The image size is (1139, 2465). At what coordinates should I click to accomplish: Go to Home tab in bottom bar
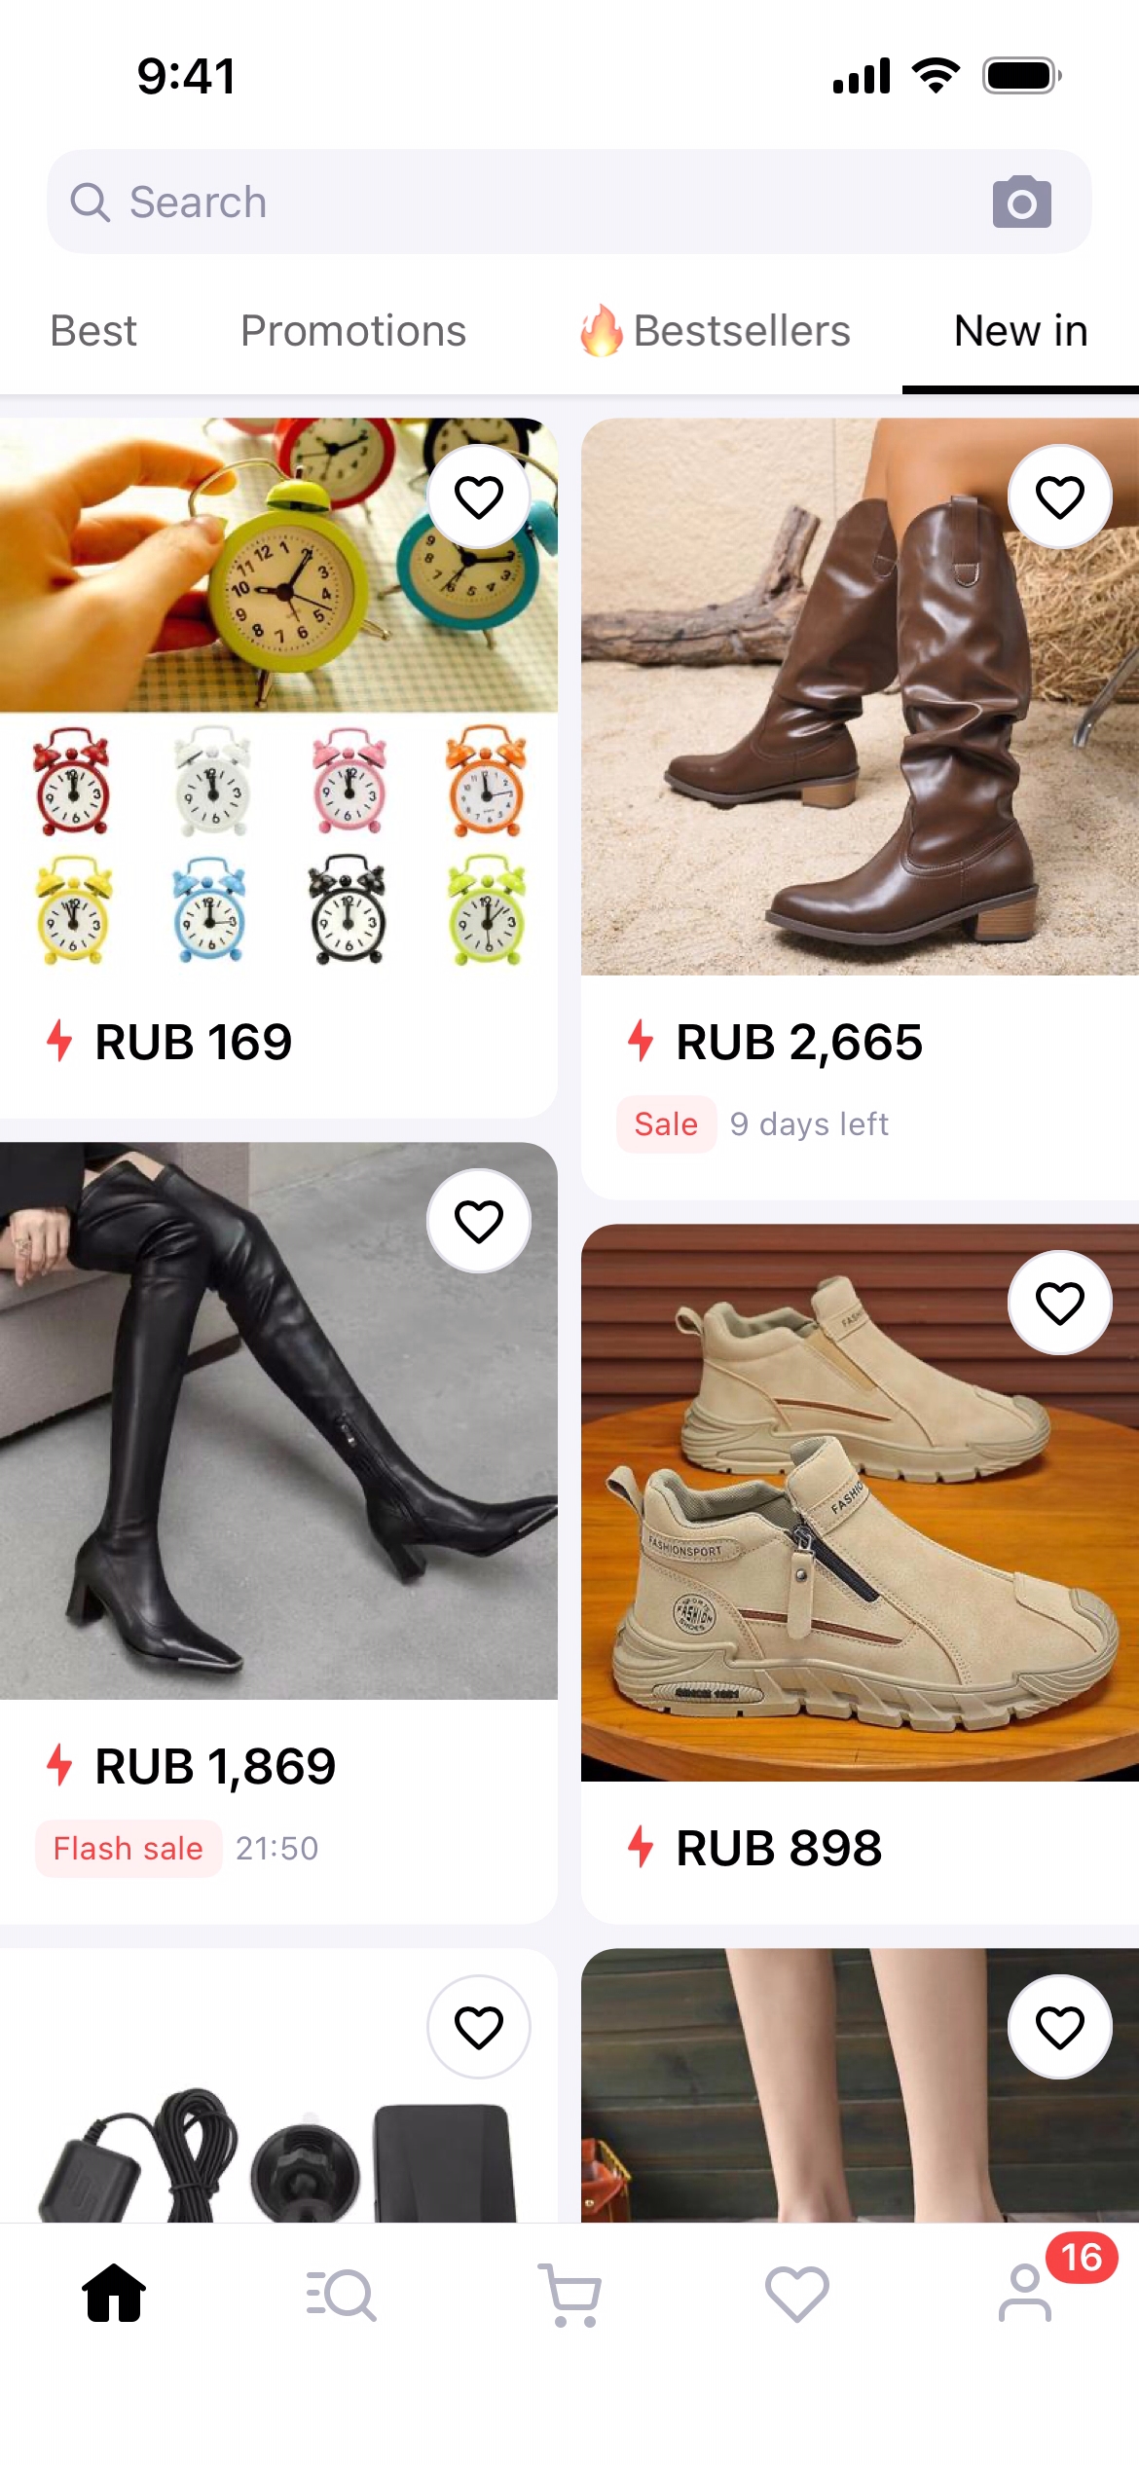114,2293
